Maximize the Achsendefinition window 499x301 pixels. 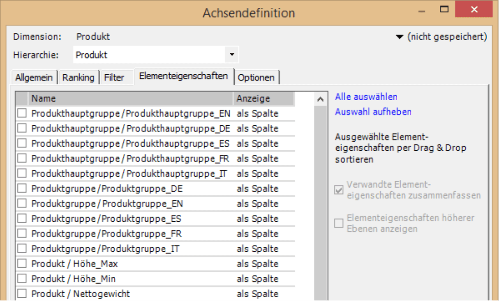pyautogui.click(x=444, y=9)
